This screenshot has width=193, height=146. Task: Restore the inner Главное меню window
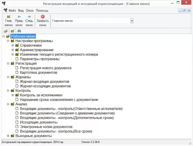[x=184, y=11]
